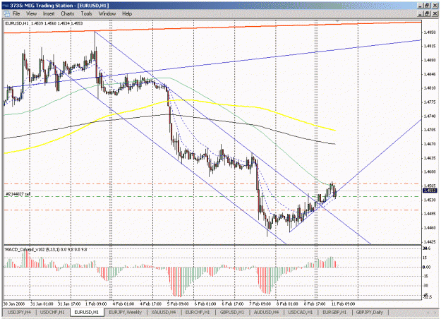Click the 11 Feb 09:00 time label
This screenshot has height=319, width=441.
tap(344, 304)
